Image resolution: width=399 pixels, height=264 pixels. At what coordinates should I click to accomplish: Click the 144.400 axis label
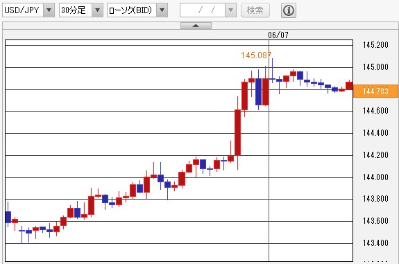[x=375, y=133]
